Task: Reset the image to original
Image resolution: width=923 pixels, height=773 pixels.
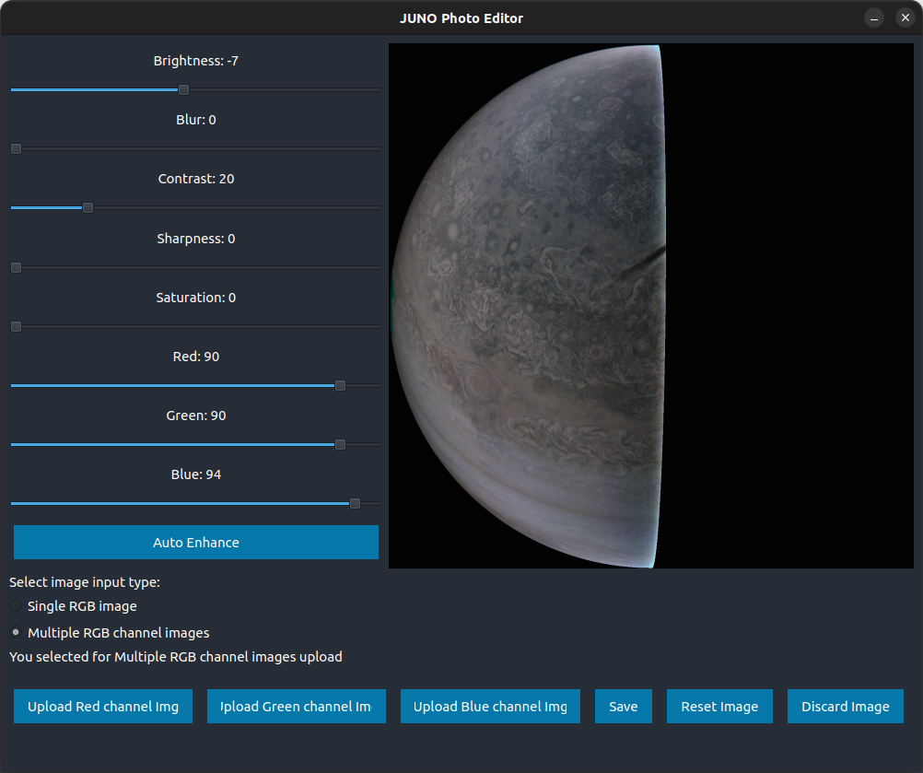Action: click(x=719, y=706)
